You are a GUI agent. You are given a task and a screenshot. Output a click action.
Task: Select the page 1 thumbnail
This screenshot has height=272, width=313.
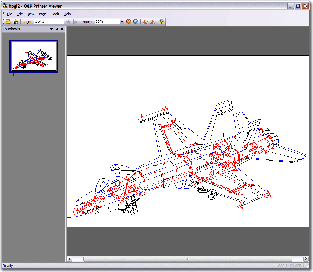tap(34, 56)
